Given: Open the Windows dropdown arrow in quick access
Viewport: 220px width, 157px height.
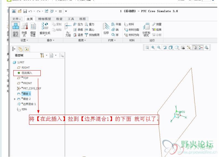Looking at the screenshot, I should pos(56,11).
